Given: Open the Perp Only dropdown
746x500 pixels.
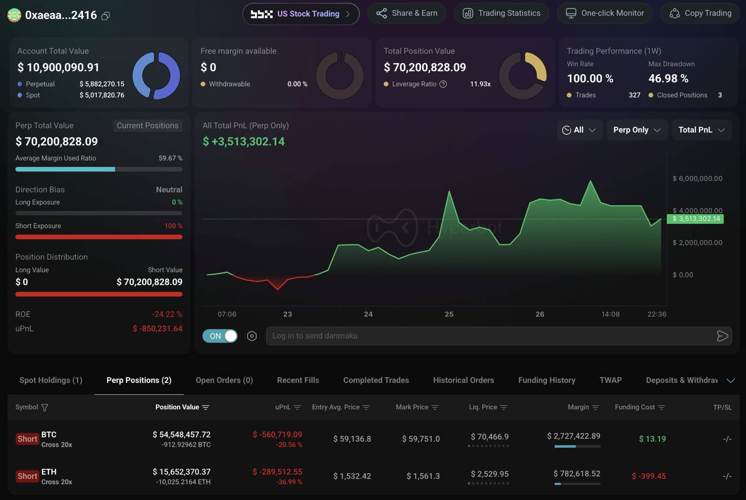Looking at the screenshot, I should 637,130.
